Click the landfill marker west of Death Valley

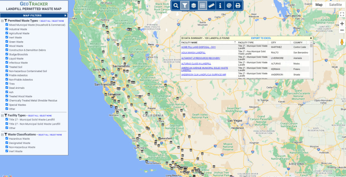pos(184,115)
